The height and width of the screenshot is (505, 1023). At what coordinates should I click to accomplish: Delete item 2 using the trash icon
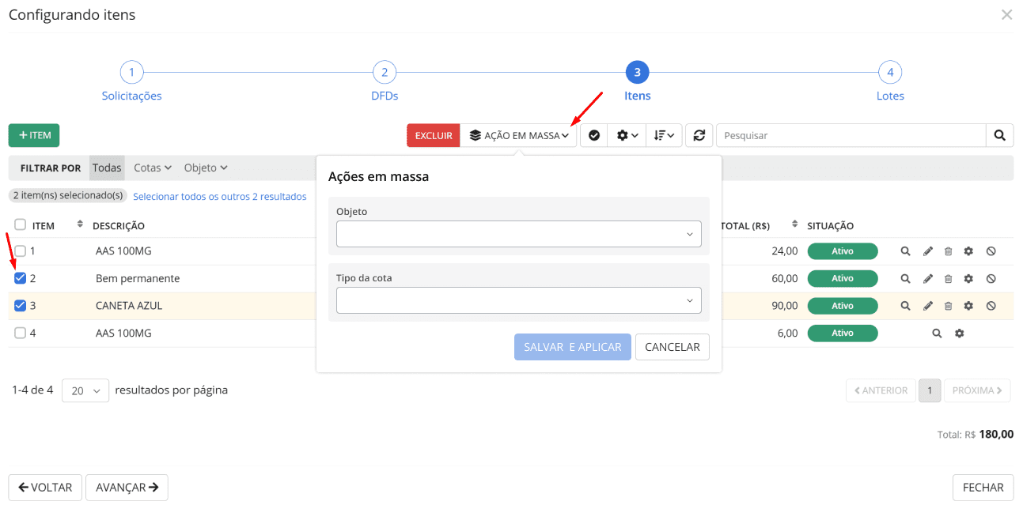tap(948, 279)
